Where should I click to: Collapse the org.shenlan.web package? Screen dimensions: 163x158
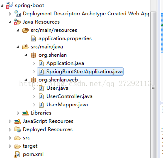[26, 80]
